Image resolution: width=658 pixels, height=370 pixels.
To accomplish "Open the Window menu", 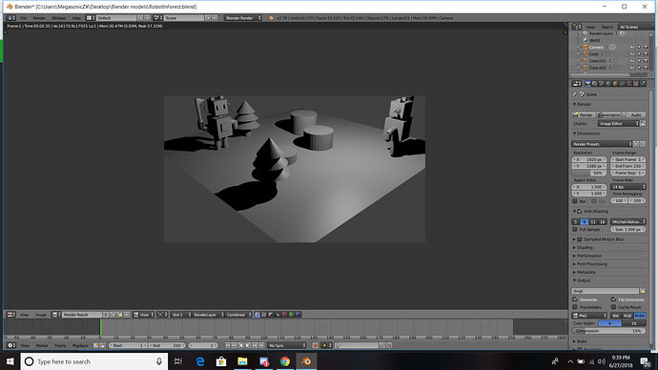I will click(58, 18).
